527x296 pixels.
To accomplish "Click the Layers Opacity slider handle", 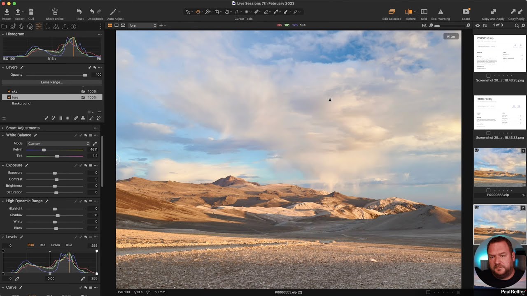I will tap(85, 75).
